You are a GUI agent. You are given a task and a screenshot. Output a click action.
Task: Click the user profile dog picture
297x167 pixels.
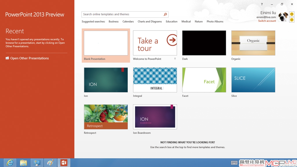click(x=283, y=17)
